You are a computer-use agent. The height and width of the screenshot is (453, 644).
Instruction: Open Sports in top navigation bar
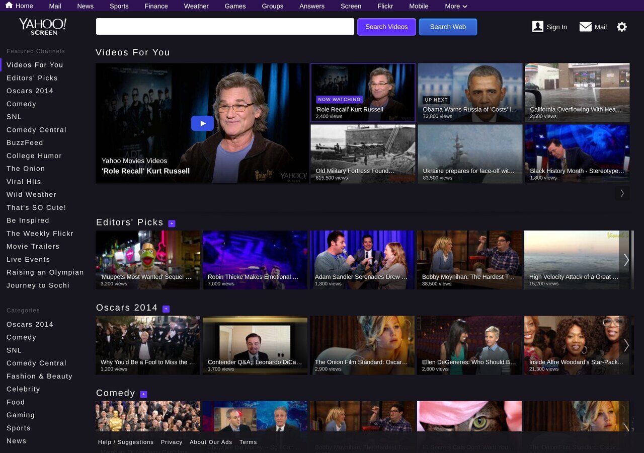(x=119, y=6)
